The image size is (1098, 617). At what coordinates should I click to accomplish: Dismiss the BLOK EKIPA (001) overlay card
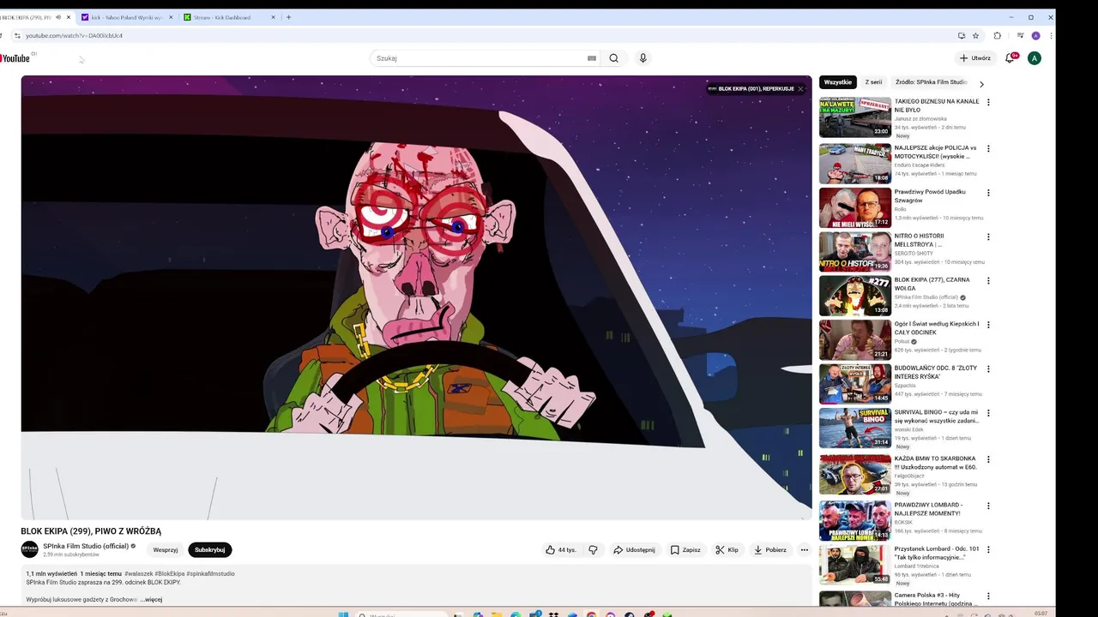[800, 88]
